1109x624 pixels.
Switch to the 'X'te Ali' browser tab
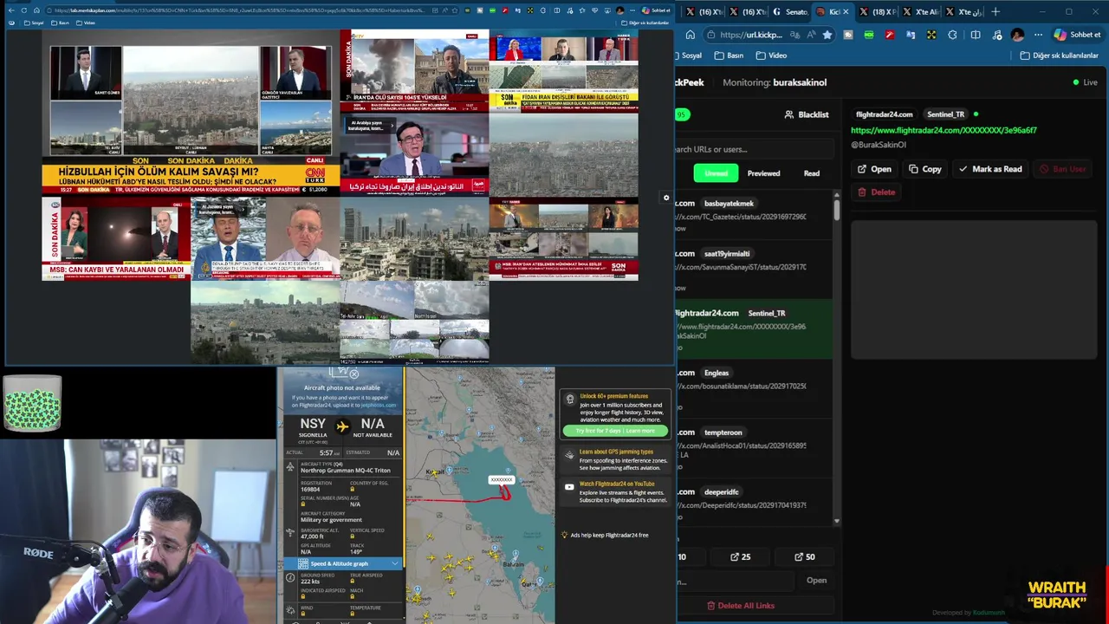click(x=921, y=12)
